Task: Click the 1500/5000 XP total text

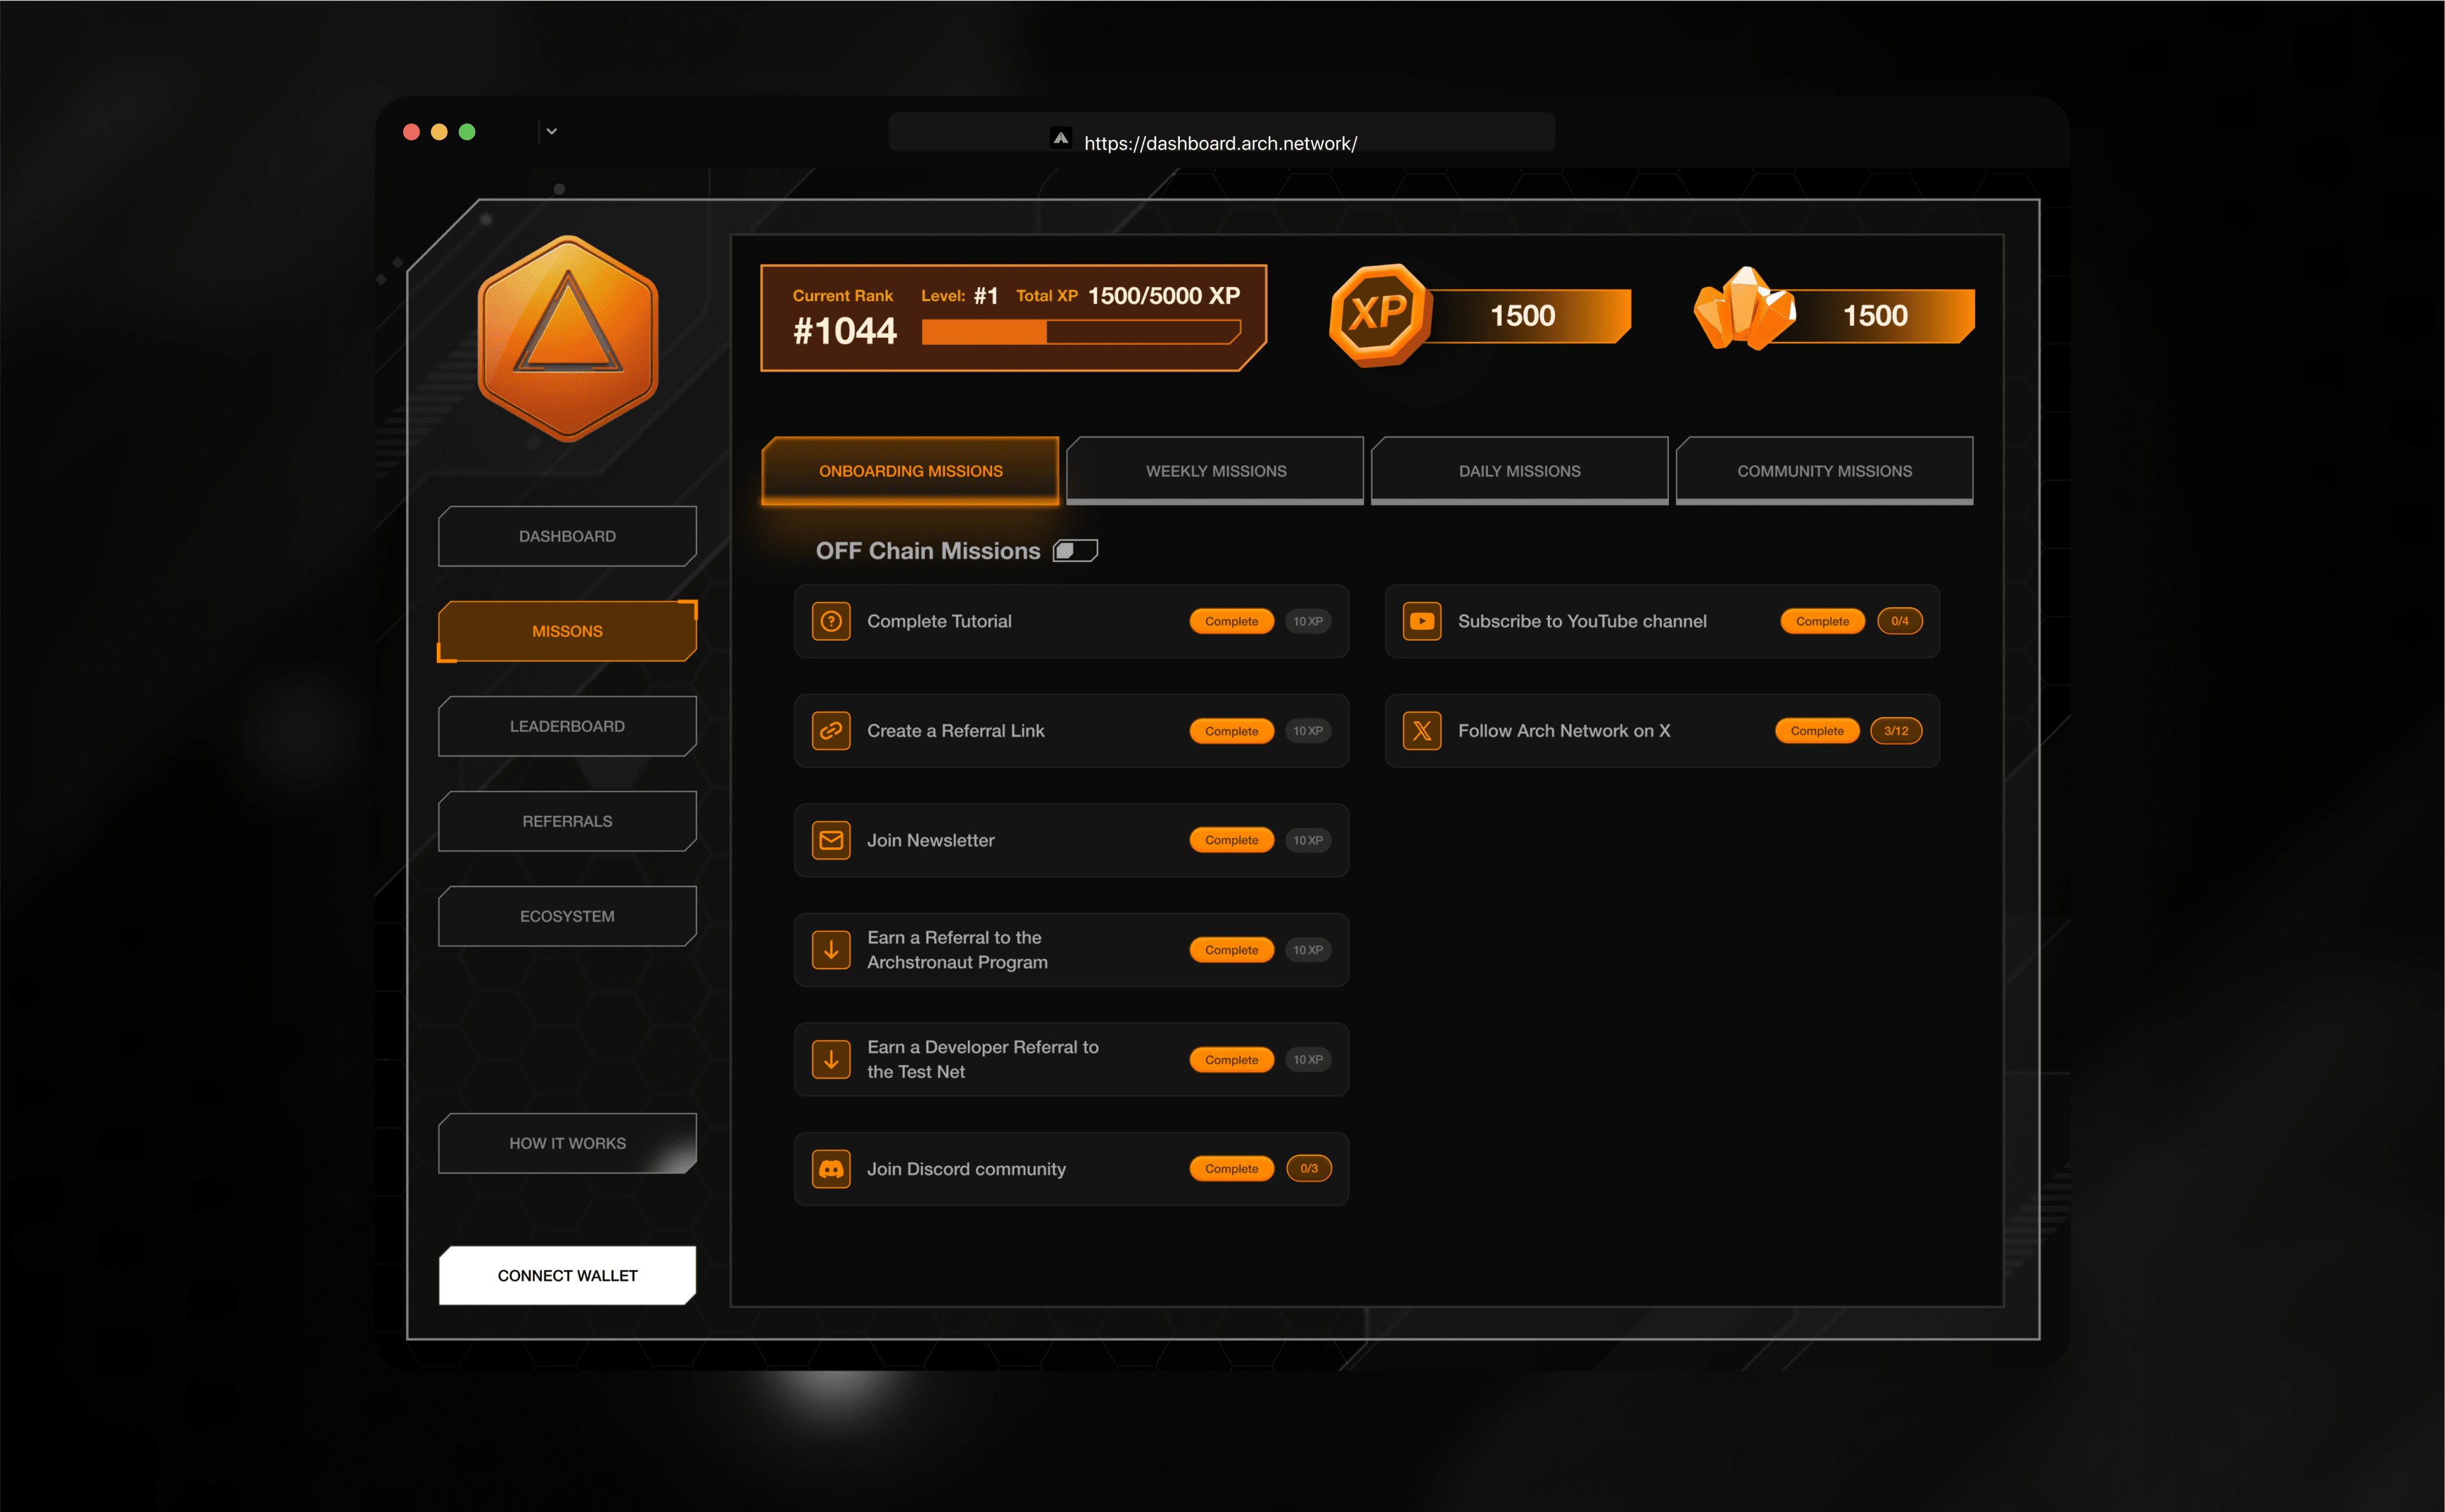Action: (x=1163, y=296)
